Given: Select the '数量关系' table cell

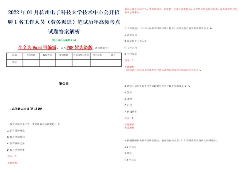Looking at the screenshot, I should click(47, 56).
